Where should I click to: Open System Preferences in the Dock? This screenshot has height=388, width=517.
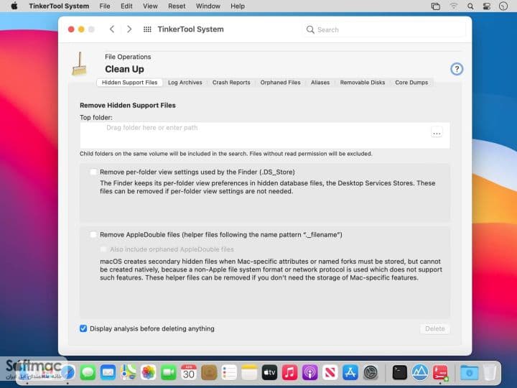pyautogui.click(x=371, y=373)
